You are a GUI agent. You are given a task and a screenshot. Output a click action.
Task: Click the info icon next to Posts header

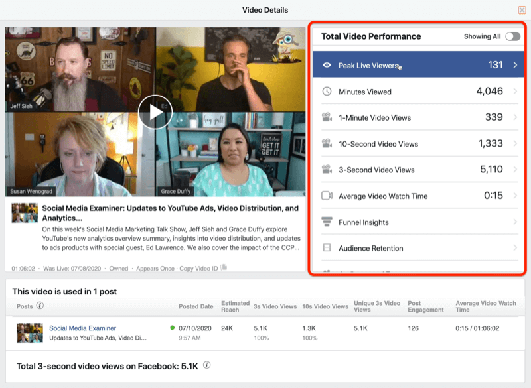pos(40,306)
